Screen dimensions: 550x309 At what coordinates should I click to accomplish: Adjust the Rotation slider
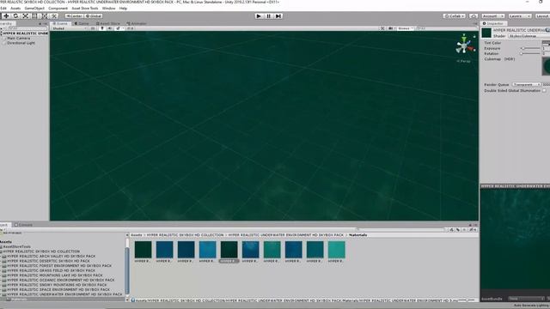(x=530, y=53)
